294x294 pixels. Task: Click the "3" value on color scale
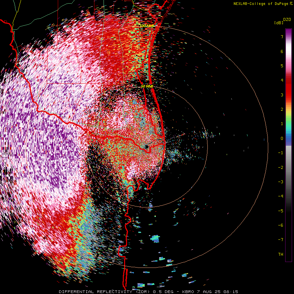282,95
